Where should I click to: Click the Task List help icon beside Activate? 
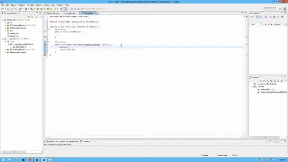click(286, 24)
